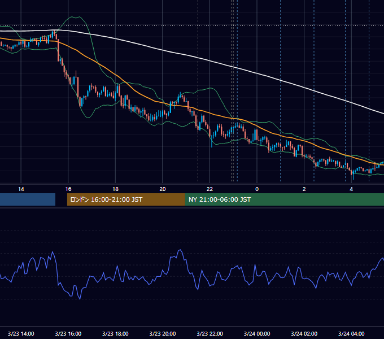Click the '3/24 04:00' indicator time label
384x339 pixels.
point(351,333)
